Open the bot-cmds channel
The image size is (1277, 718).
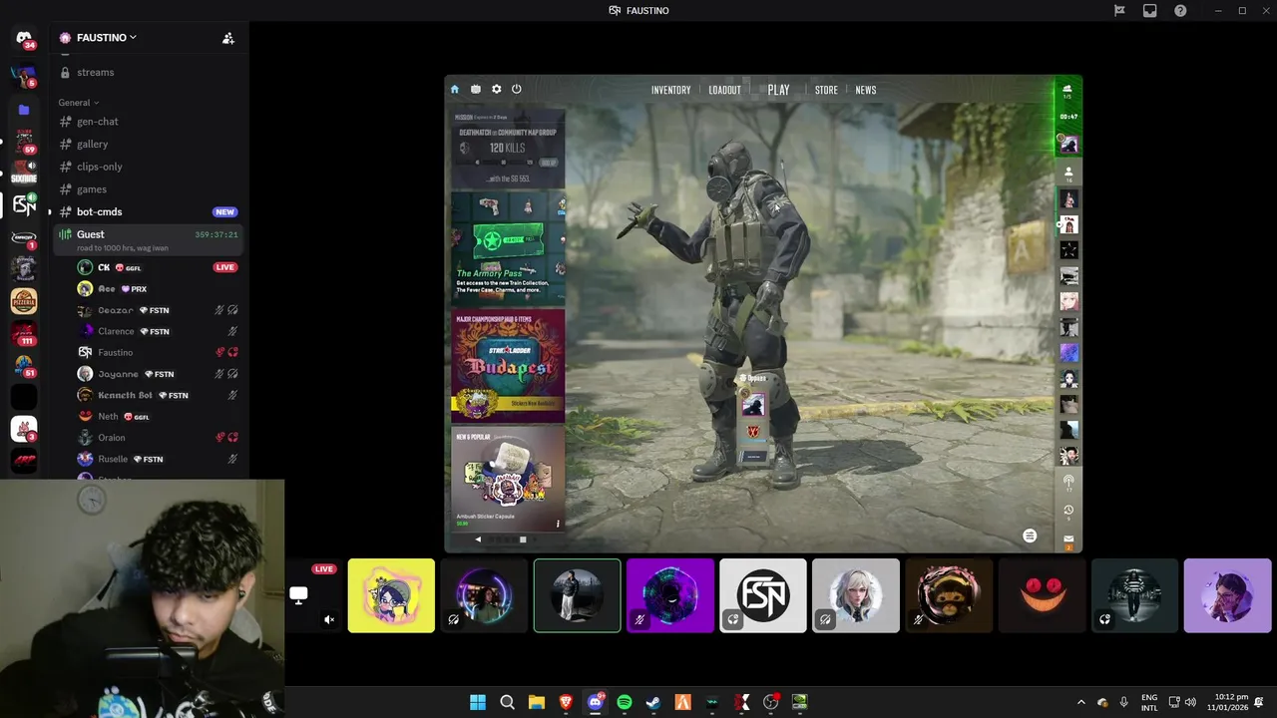point(148,211)
